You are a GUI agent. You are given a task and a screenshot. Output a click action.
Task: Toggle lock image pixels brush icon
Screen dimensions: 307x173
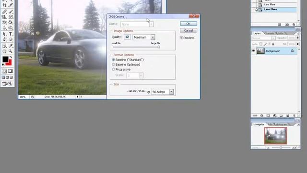(265, 44)
